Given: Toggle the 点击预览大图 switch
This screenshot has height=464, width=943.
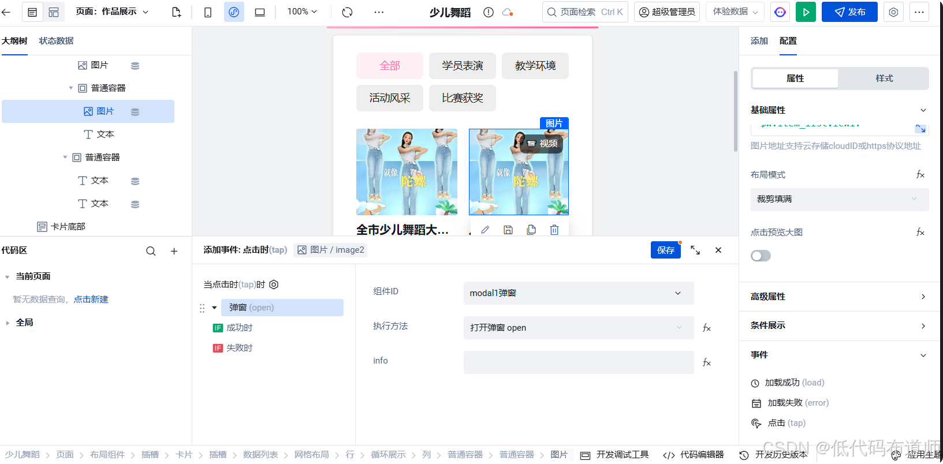Looking at the screenshot, I should (761, 256).
